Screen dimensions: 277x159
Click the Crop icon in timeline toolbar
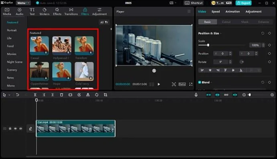pos(106,95)
